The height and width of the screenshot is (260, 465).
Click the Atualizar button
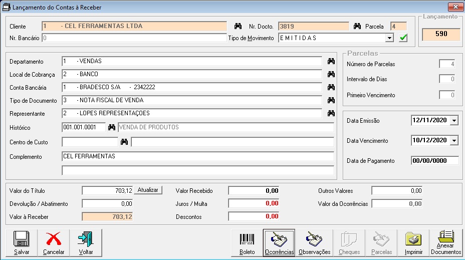tap(148, 190)
